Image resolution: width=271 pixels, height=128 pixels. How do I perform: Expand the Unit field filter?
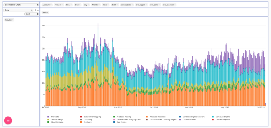(78, 5)
